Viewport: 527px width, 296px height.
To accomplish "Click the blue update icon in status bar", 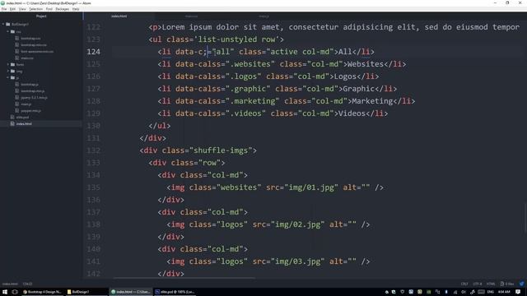I will (x=521, y=284).
